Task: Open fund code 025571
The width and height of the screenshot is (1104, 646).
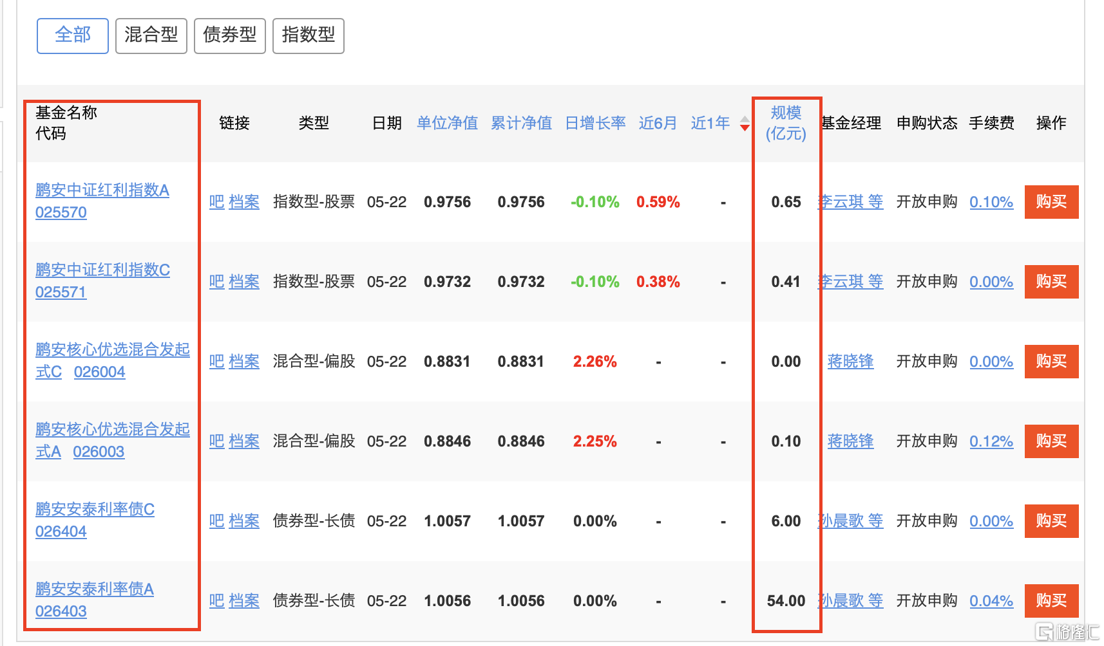Action: pos(61,292)
